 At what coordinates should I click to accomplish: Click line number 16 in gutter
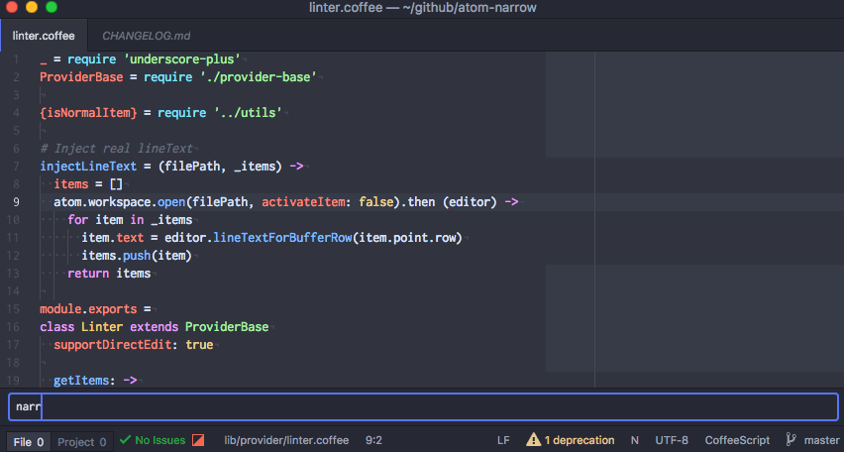coord(13,327)
